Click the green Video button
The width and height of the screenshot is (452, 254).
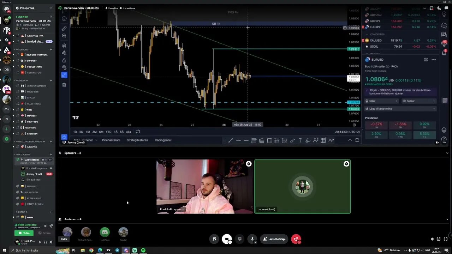pyautogui.click(x=24, y=233)
